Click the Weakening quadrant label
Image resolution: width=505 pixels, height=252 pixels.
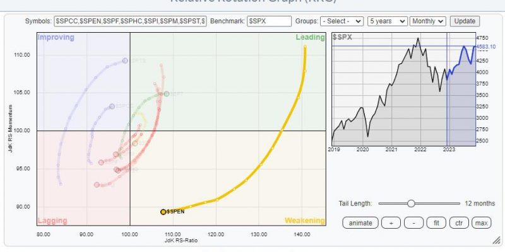pos(305,221)
